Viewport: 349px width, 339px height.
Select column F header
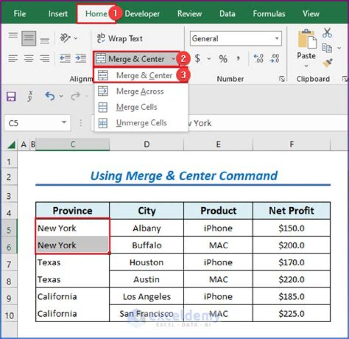coord(292,145)
